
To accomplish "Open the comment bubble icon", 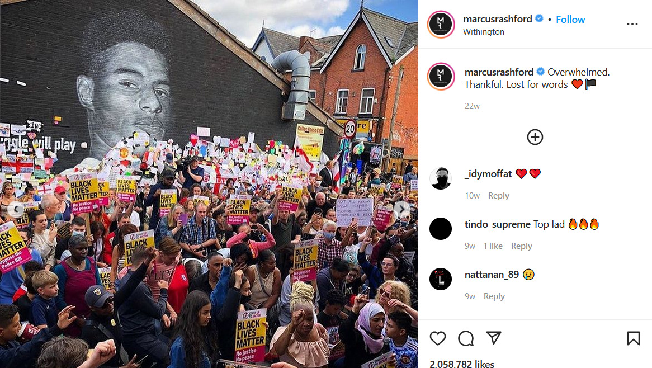I will pyautogui.click(x=466, y=338).
